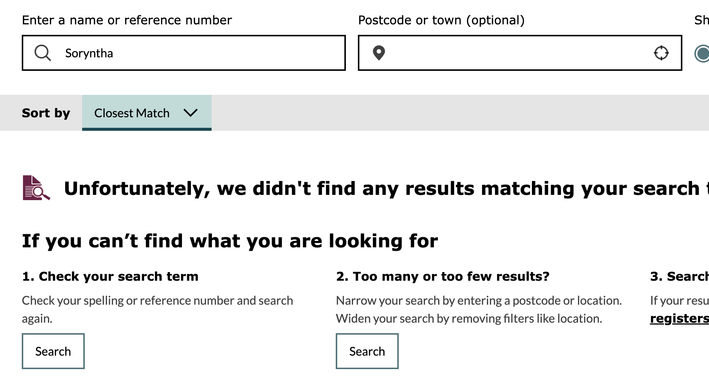Image resolution: width=709 pixels, height=389 pixels.
Task: Click Search under Check your search term
Action: click(x=53, y=351)
